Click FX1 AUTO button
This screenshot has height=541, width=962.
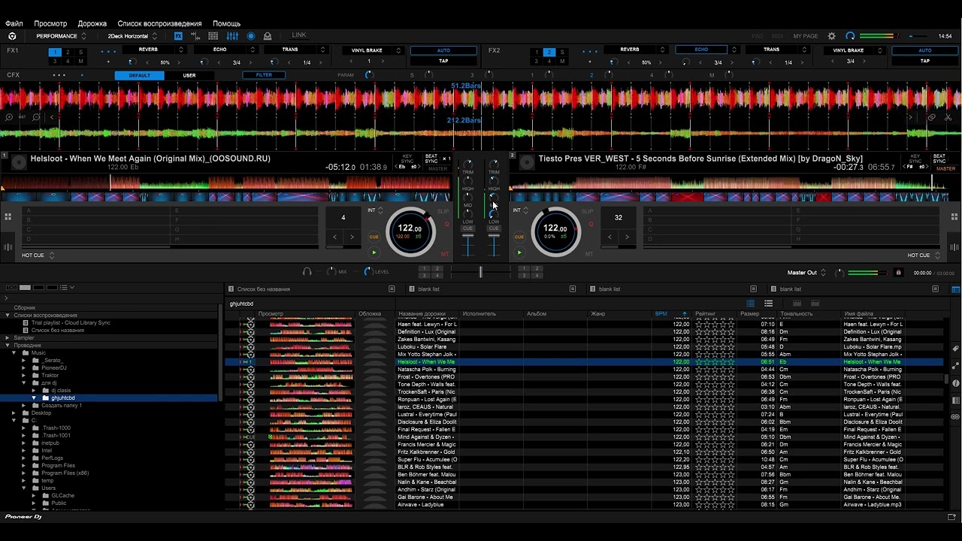coord(443,50)
